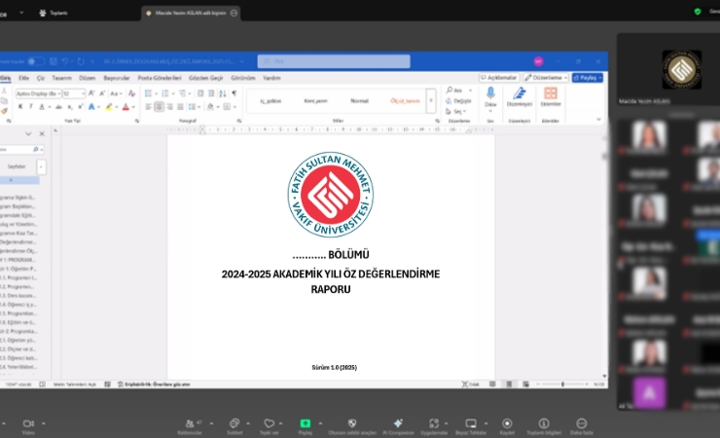Click the Decrease Indent icon
Viewport: 720px width, 438px height.
tap(200, 93)
